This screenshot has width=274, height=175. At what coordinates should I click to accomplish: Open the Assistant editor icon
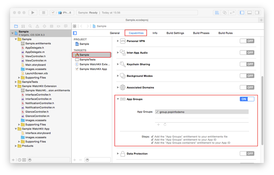225,13
